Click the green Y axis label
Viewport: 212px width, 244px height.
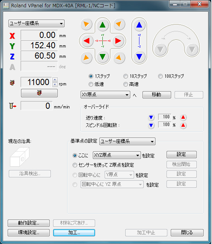pos(12,46)
